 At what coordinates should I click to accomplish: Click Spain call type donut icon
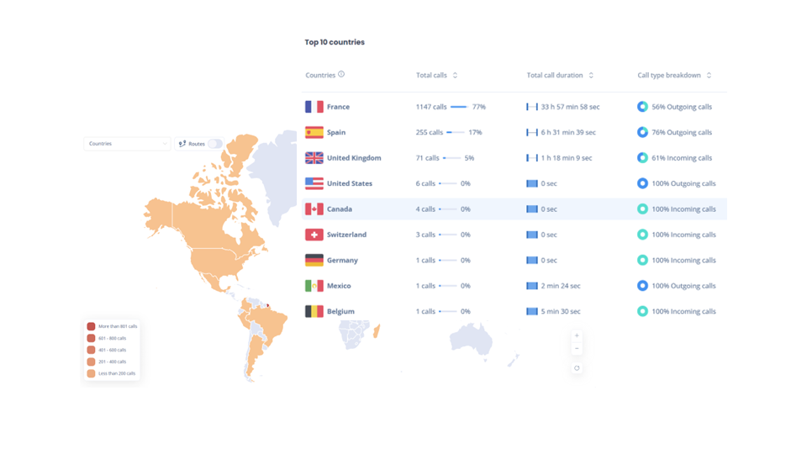(x=642, y=132)
